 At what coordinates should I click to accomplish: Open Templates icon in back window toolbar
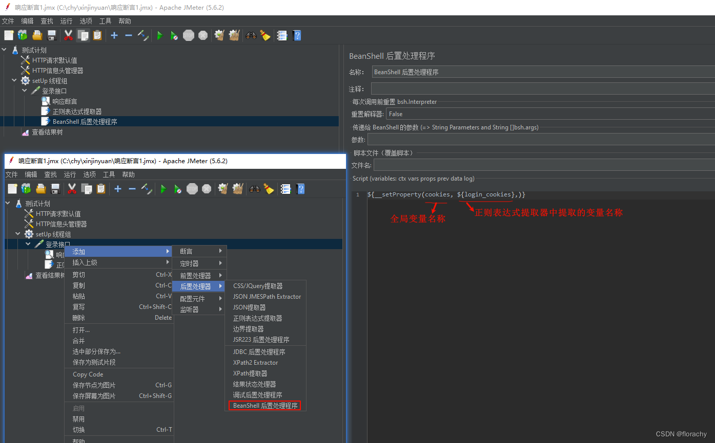tap(23, 35)
